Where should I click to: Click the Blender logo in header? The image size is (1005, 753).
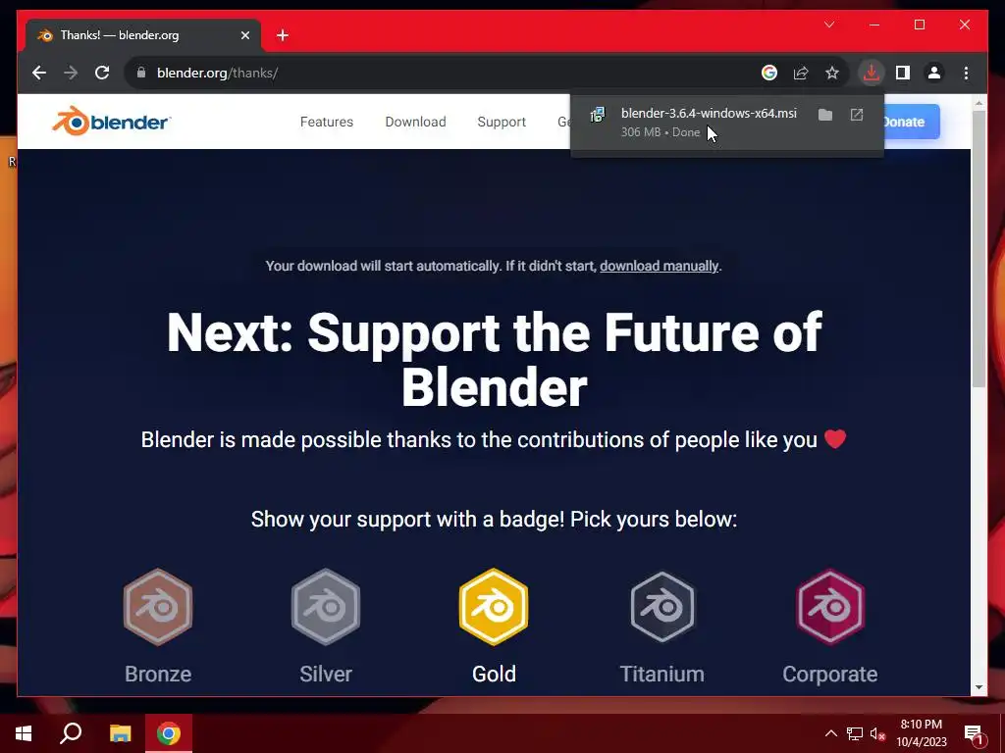(112, 121)
